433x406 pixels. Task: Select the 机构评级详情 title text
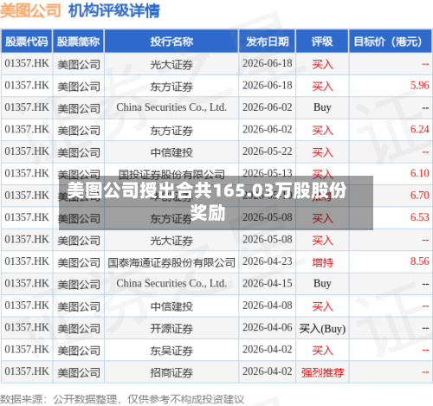click(114, 11)
